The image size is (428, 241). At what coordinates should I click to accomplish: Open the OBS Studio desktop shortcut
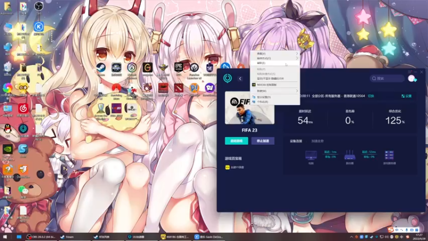pos(39,6)
